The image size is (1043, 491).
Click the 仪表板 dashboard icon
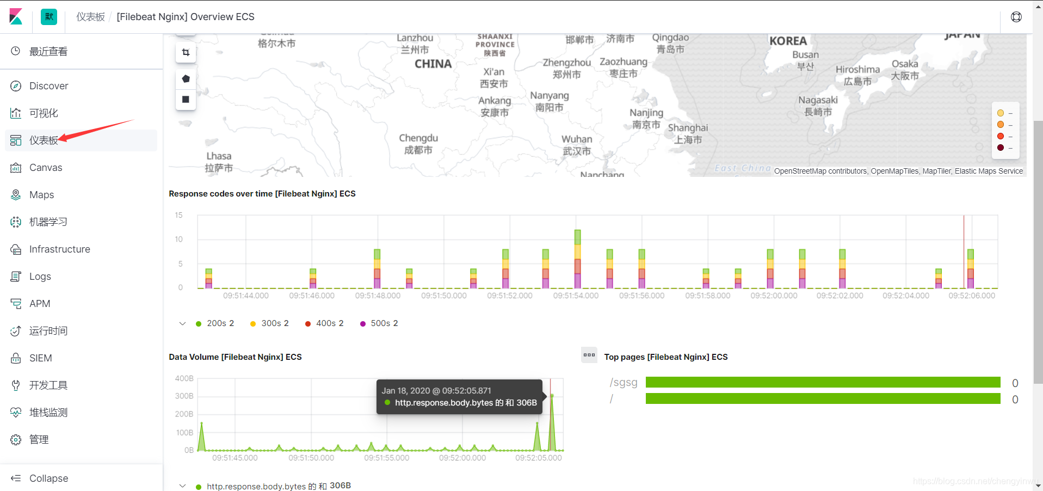[x=16, y=140]
